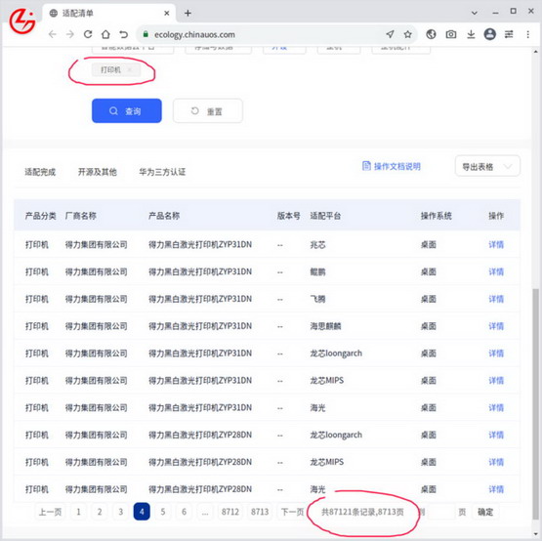Remove the 打印机 filter tag
Screen dimensions: 542x541
point(130,70)
